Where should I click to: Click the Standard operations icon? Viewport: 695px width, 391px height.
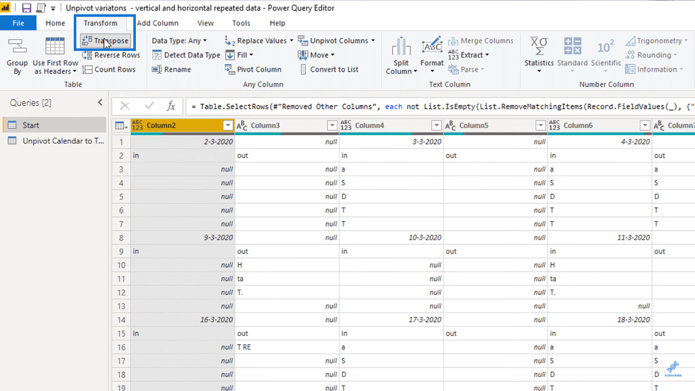pos(572,47)
